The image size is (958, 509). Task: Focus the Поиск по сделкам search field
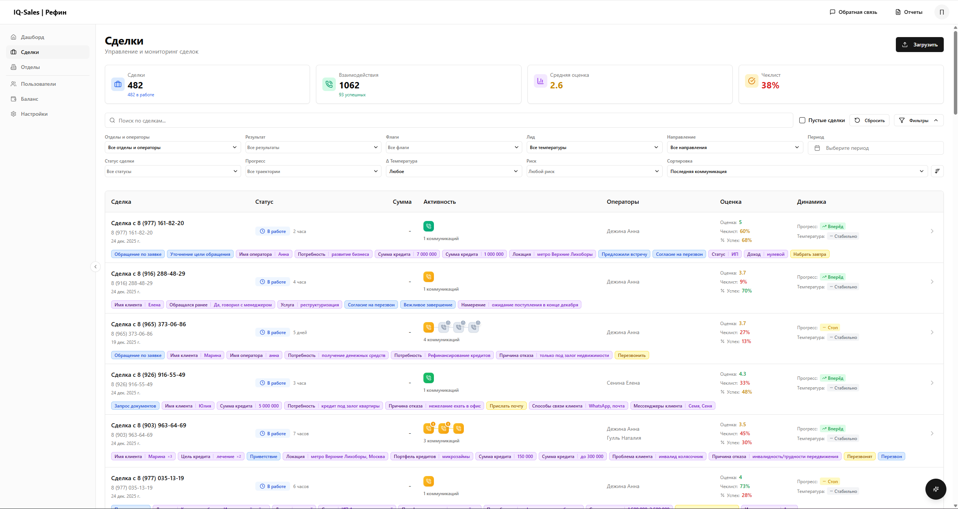click(x=448, y=121)
